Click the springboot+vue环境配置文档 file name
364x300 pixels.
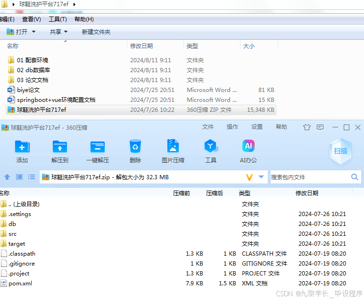point(56,100)
